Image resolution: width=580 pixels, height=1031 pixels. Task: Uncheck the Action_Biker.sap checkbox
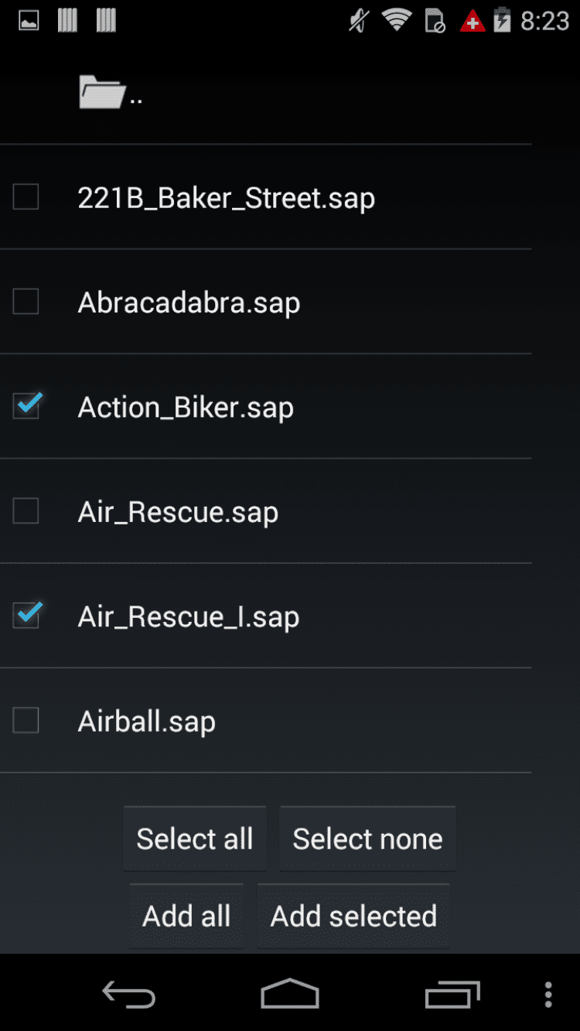pos(26,407)
